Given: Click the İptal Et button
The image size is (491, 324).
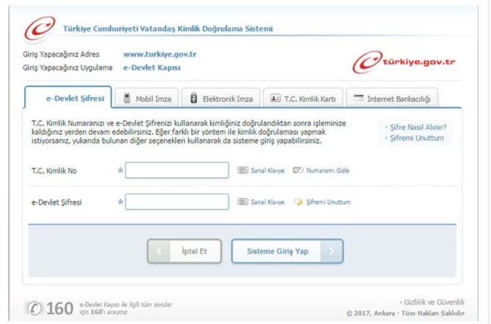Looking at the screenshot, I should (x=184, y=251).
